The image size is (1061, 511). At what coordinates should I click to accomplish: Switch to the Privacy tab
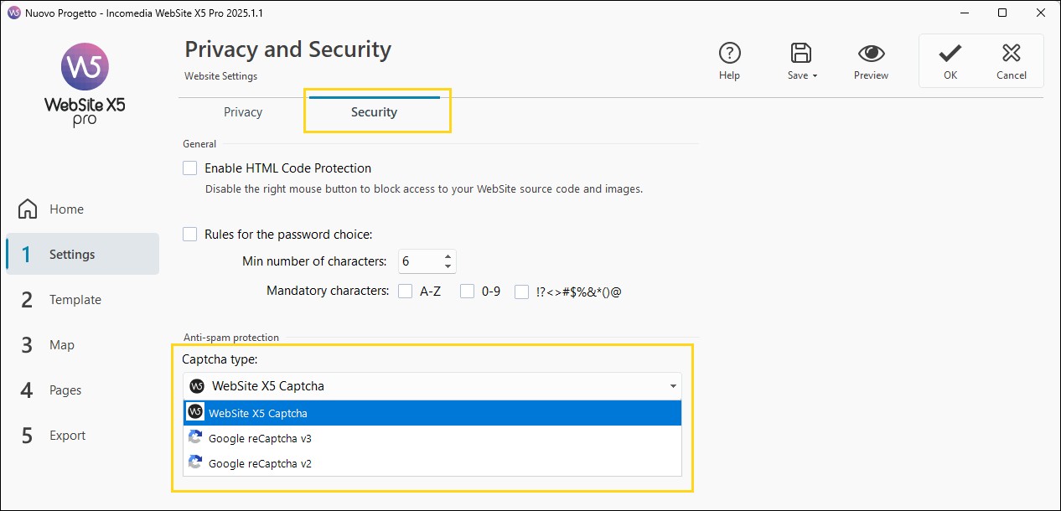click(x=243, y=112)
